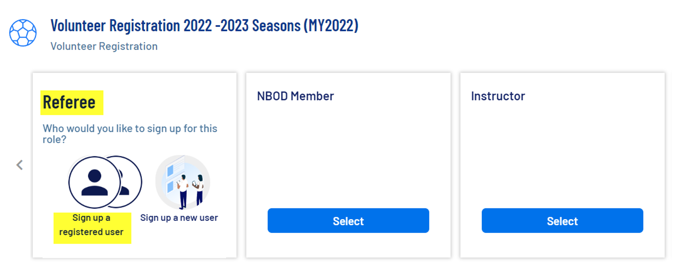Click the right figure in new user illustration
Screen dimensions: 677x268
(x=199, y=189)
